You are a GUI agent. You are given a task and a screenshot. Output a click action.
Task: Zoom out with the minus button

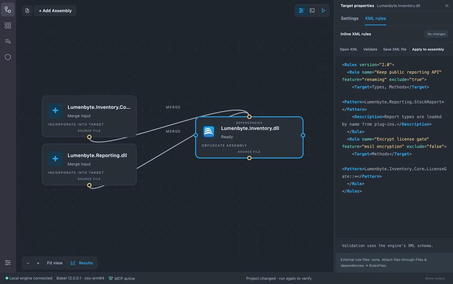[28, 263]
